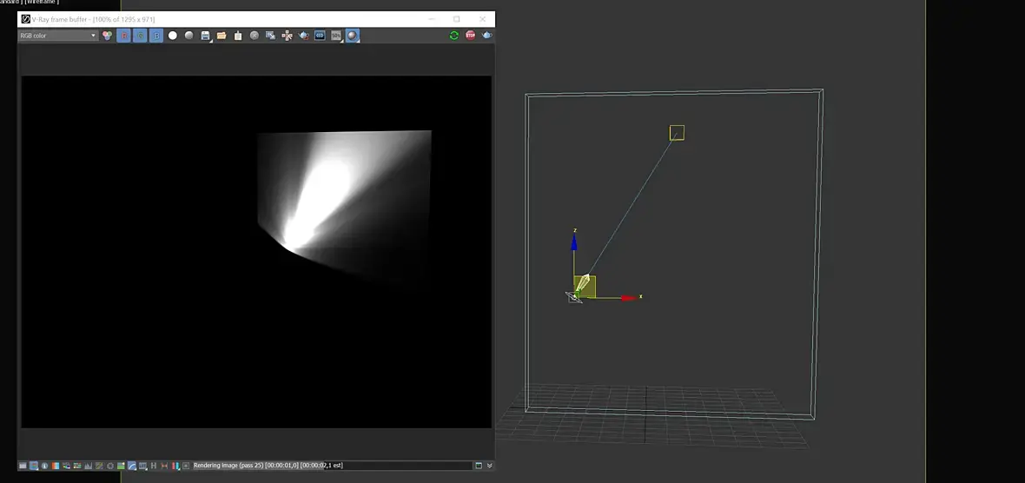Image resolution: width=1025 pixels, height=483 pixels.
Task: Toggle the blue channel B button
Action: [x=156, y=36]
